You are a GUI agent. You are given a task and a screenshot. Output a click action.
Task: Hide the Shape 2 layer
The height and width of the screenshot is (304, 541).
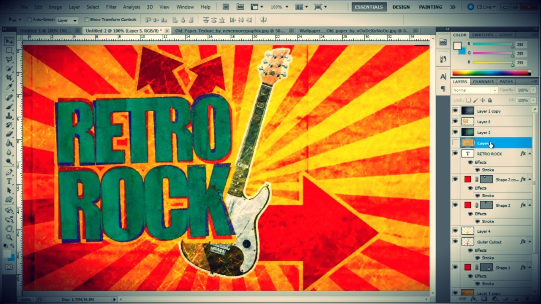pos(455,205)
